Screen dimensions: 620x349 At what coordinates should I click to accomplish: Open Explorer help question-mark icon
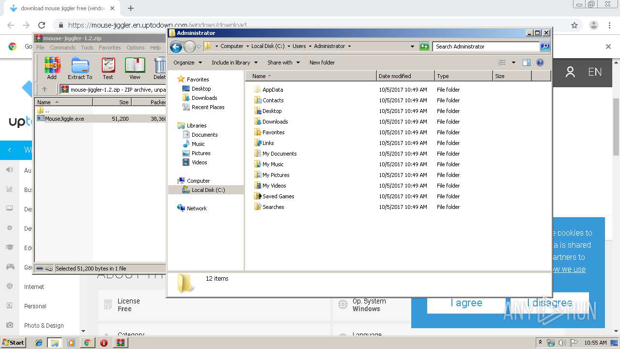point(540,63)
